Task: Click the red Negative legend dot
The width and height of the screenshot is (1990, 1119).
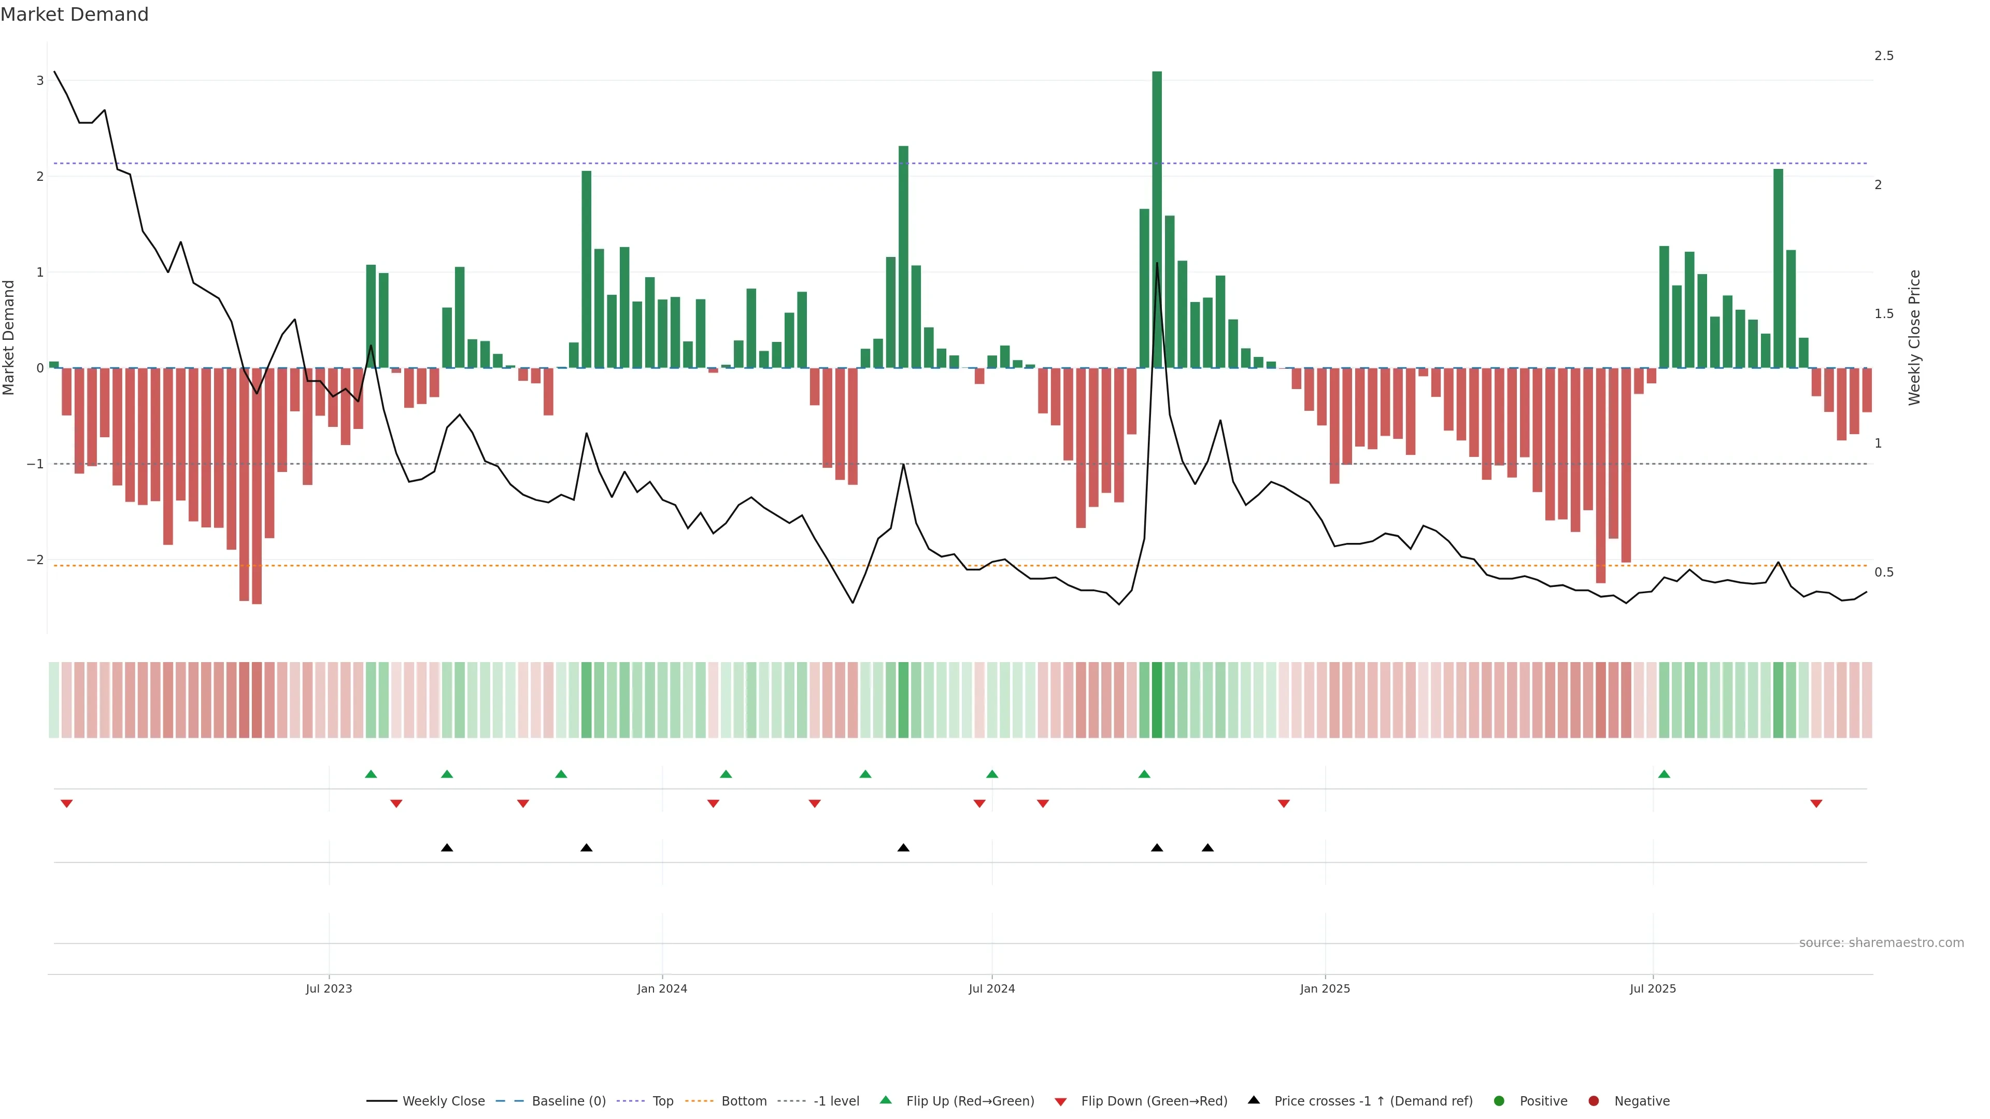Action: click(1593, 1100)
